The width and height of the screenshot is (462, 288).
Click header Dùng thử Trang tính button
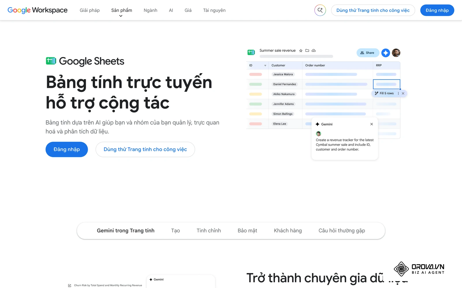(373, 10)
